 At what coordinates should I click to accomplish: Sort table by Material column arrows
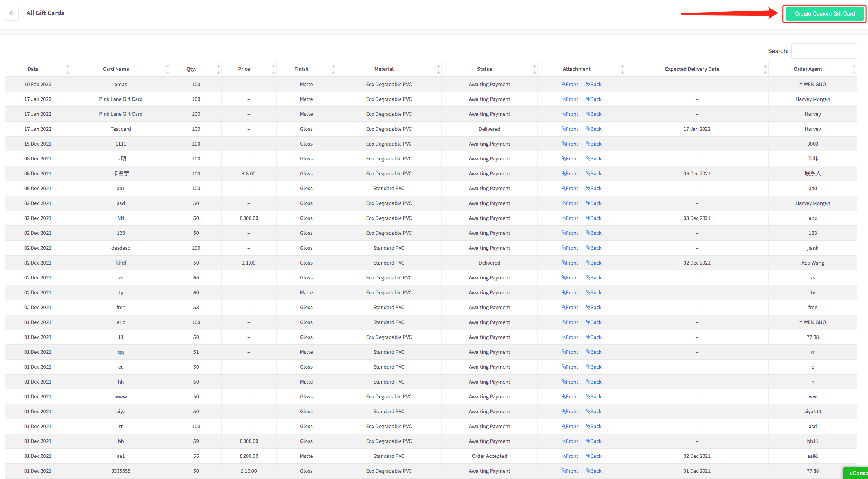click(x=438, y=69)
